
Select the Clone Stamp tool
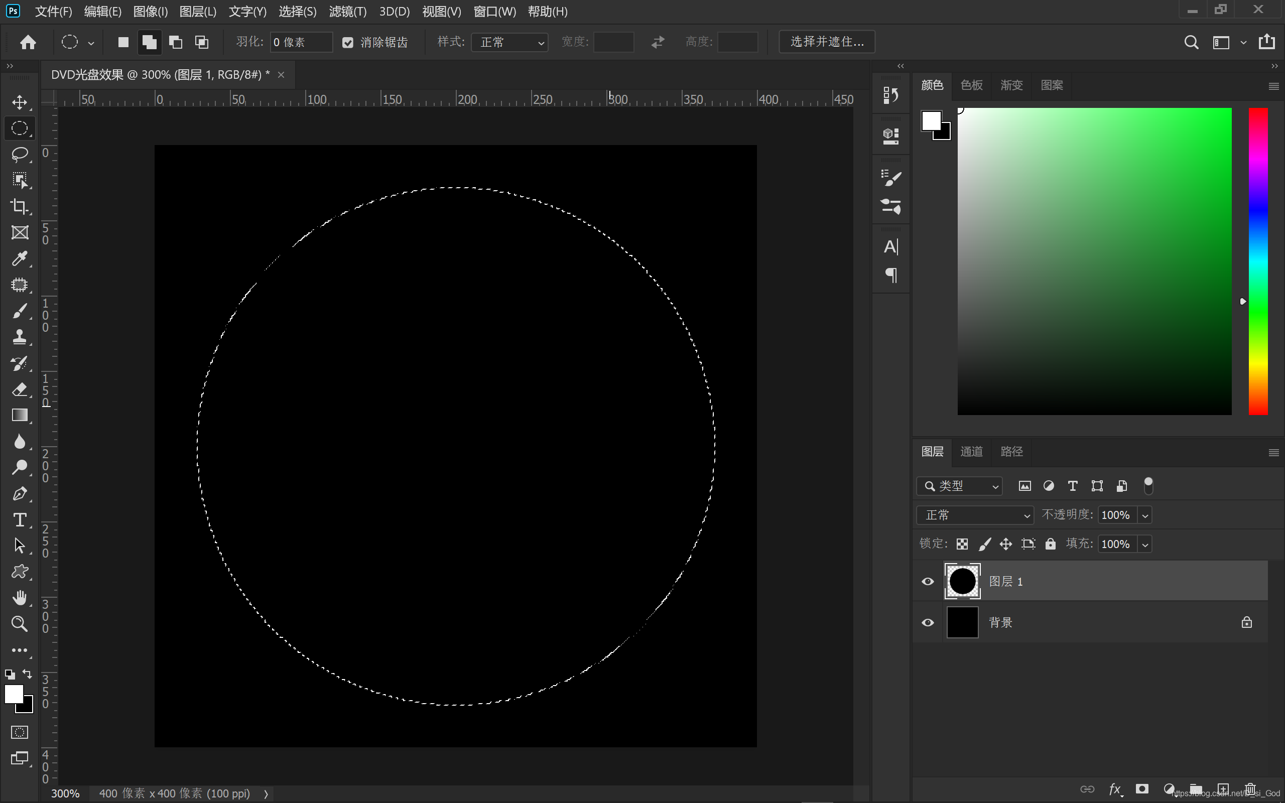pos(20,337)
